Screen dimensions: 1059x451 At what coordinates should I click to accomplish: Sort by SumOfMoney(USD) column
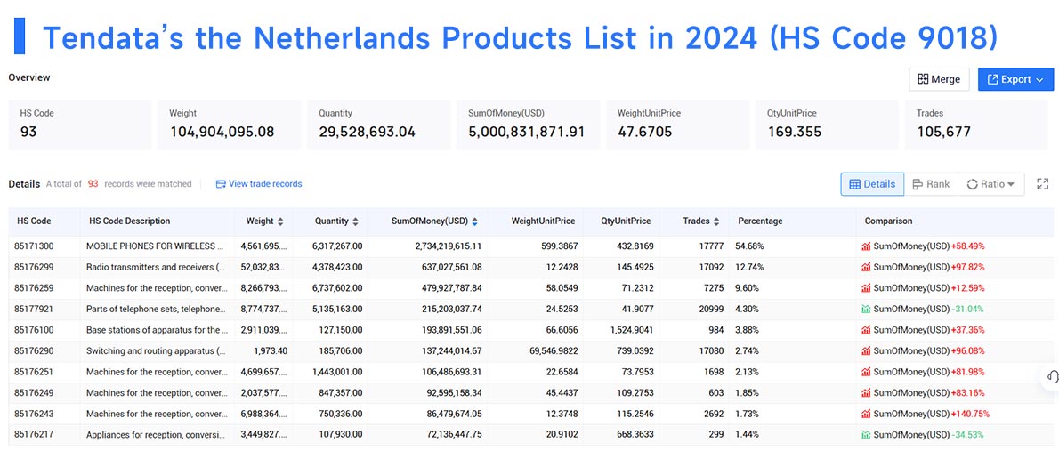(x=475, y=221)
